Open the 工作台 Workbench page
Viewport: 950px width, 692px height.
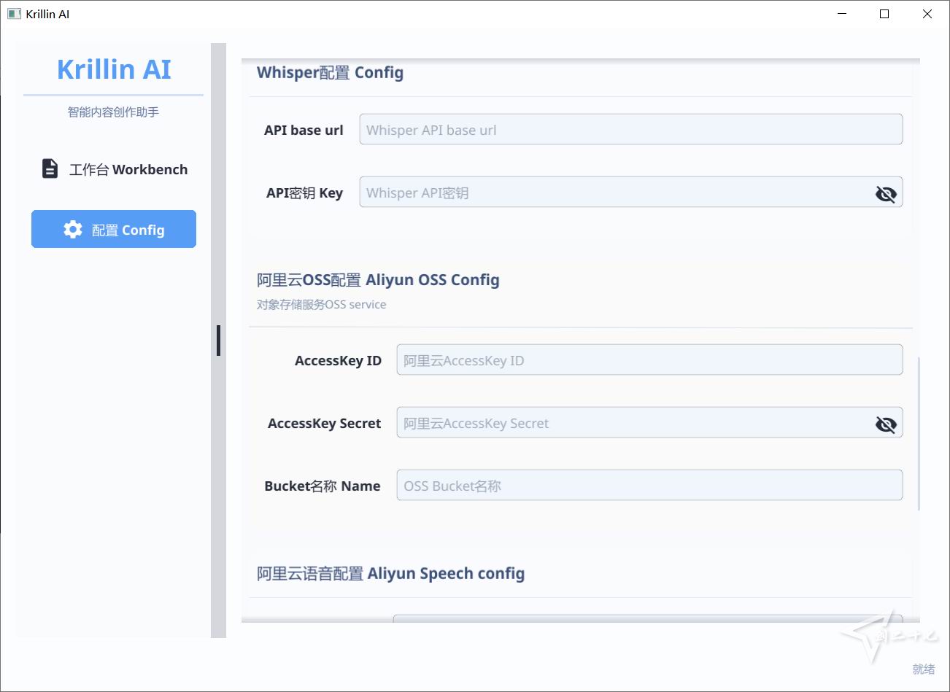coord(128,170)
